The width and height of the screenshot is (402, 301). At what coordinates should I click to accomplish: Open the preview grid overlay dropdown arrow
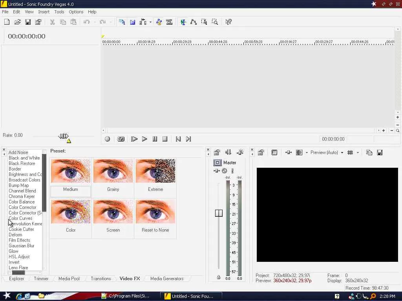(x=358, y=153)
